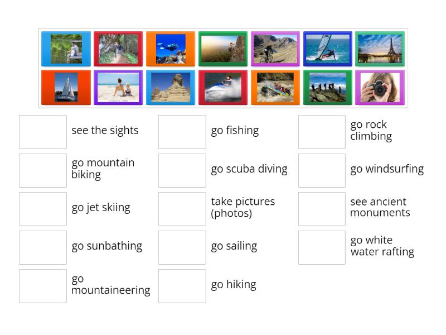The height and width of the screenshot is (335, 446).
Task: Click answer box for 'go scuba diving'
Action: [182, 170]
